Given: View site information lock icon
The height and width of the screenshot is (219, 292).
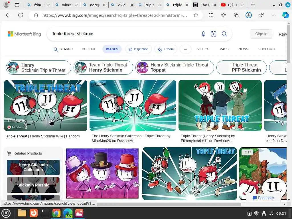Looking at the screenshot, I should (x=36, y=15).
